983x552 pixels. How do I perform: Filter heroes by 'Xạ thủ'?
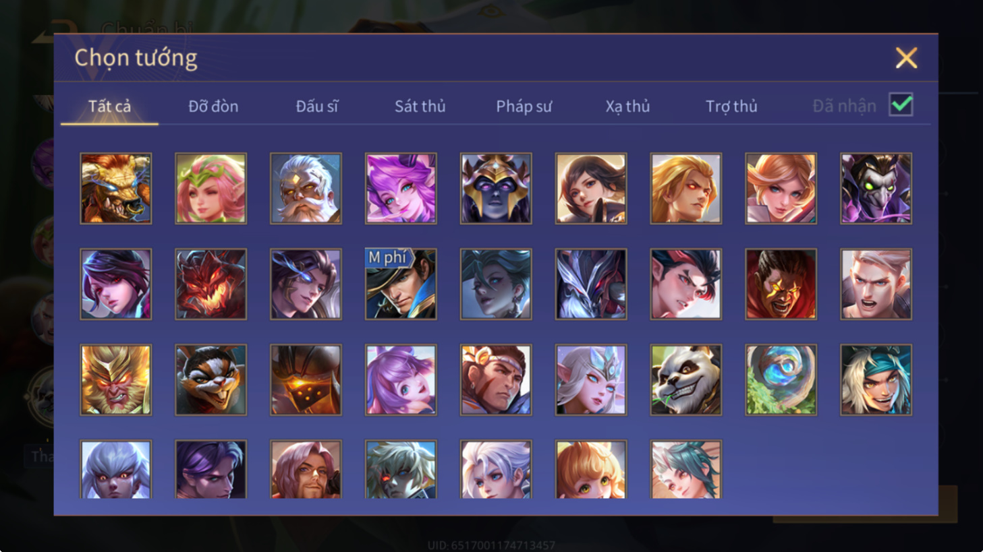pyautogui.click(x=627, y=106)
